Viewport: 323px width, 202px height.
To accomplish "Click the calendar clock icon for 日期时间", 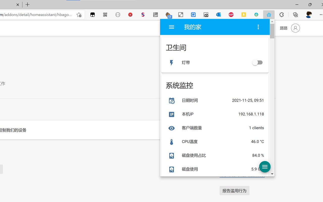I will 172,100.
